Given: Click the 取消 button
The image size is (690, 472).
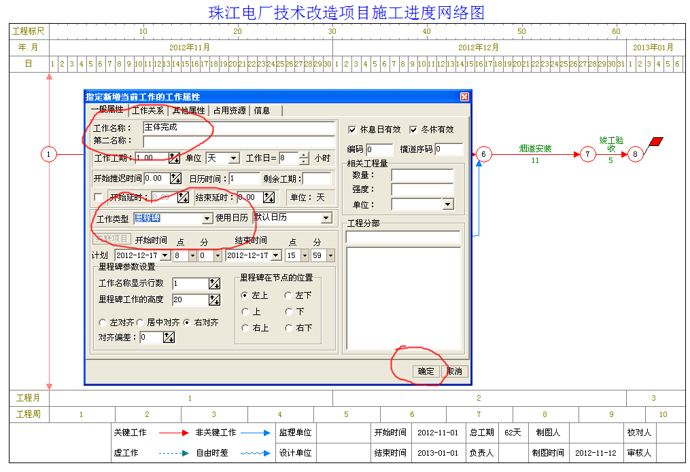Looking at the screenshot, I should tap(454, 371).
